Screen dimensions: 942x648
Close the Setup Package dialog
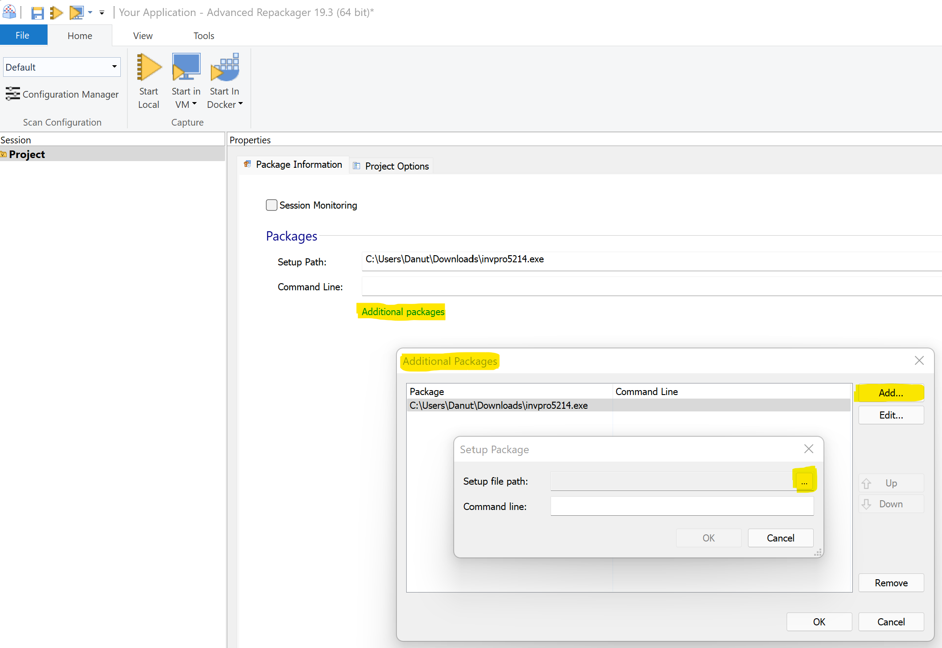coord(809,449)
